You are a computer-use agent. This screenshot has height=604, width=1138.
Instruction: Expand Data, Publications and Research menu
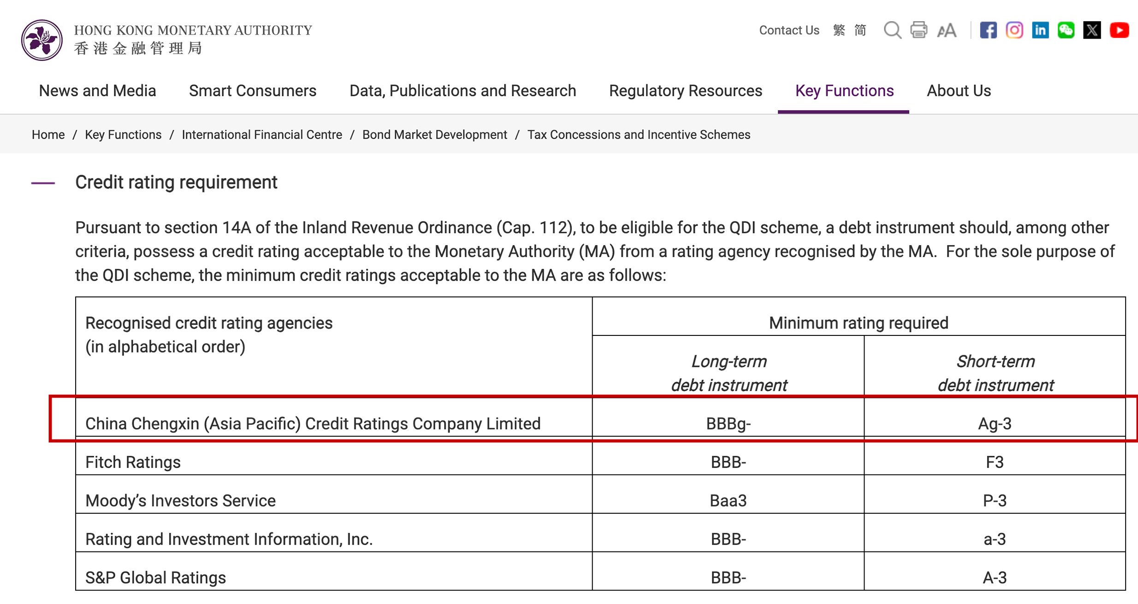click(462, 91)
